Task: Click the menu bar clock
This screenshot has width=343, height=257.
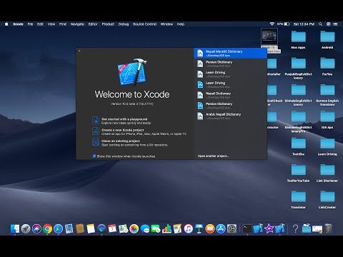Action: [304, 24]
